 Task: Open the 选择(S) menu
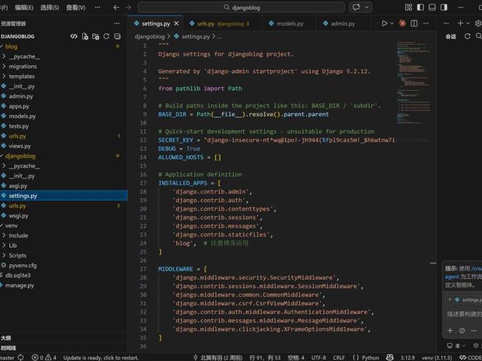coord(49,7)
